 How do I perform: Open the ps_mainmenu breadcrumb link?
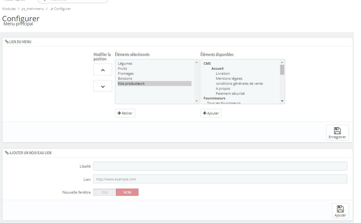click(33, 9)
